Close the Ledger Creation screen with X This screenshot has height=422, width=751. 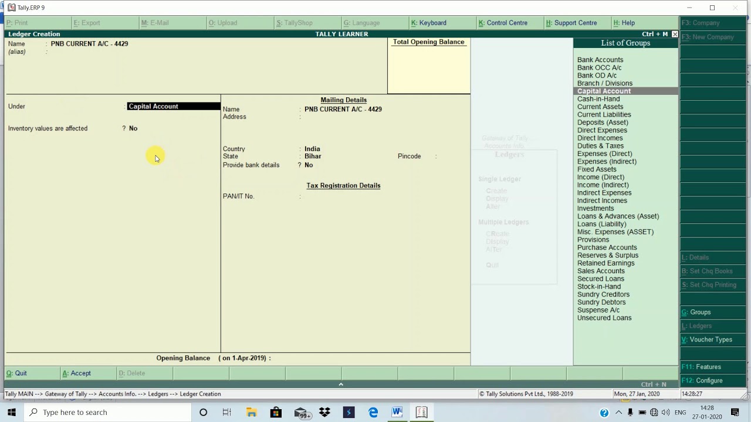pos(675,34)
